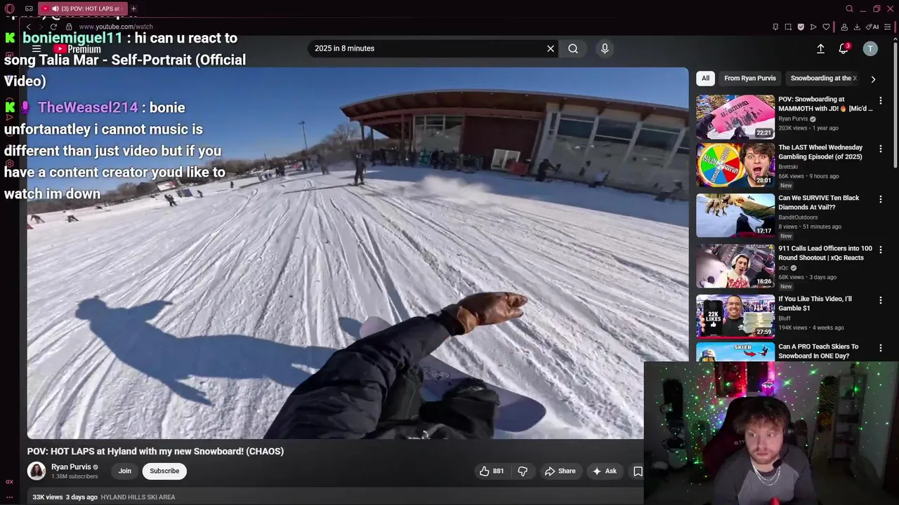This screenshot has height=505, width=899.
Task: Click the pinboard pin icon in toolbar
Action: point(775,27)
